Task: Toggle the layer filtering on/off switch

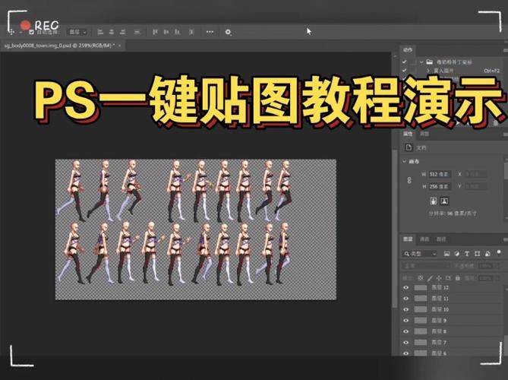Action: pos(499,252)
